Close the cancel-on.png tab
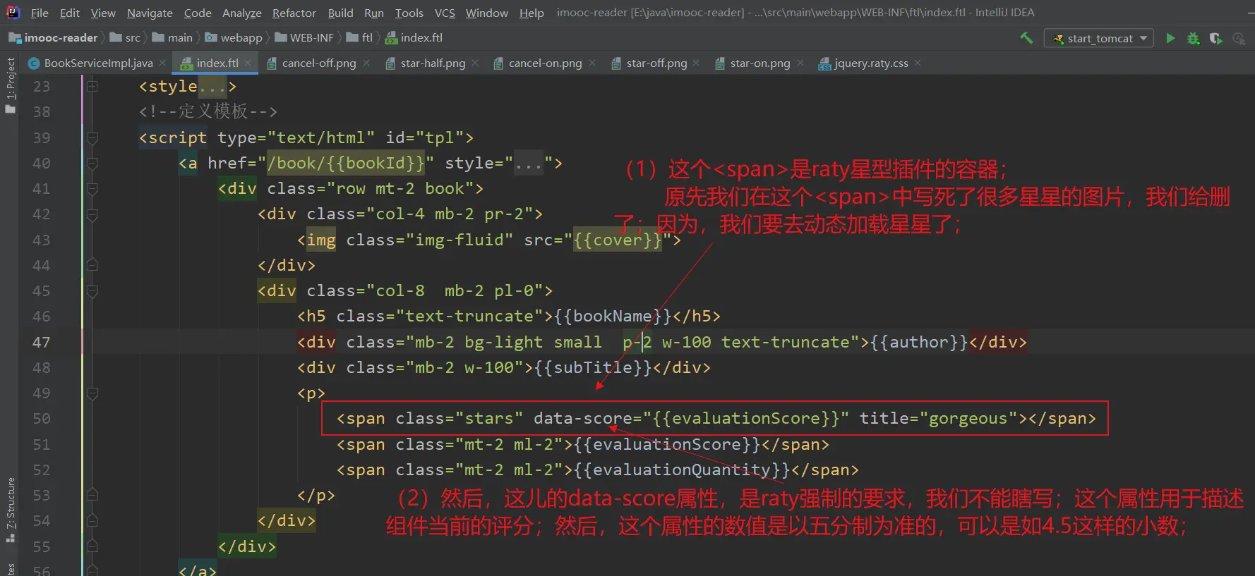Screen dimensions: 1255x576 [x=592, y=63]
